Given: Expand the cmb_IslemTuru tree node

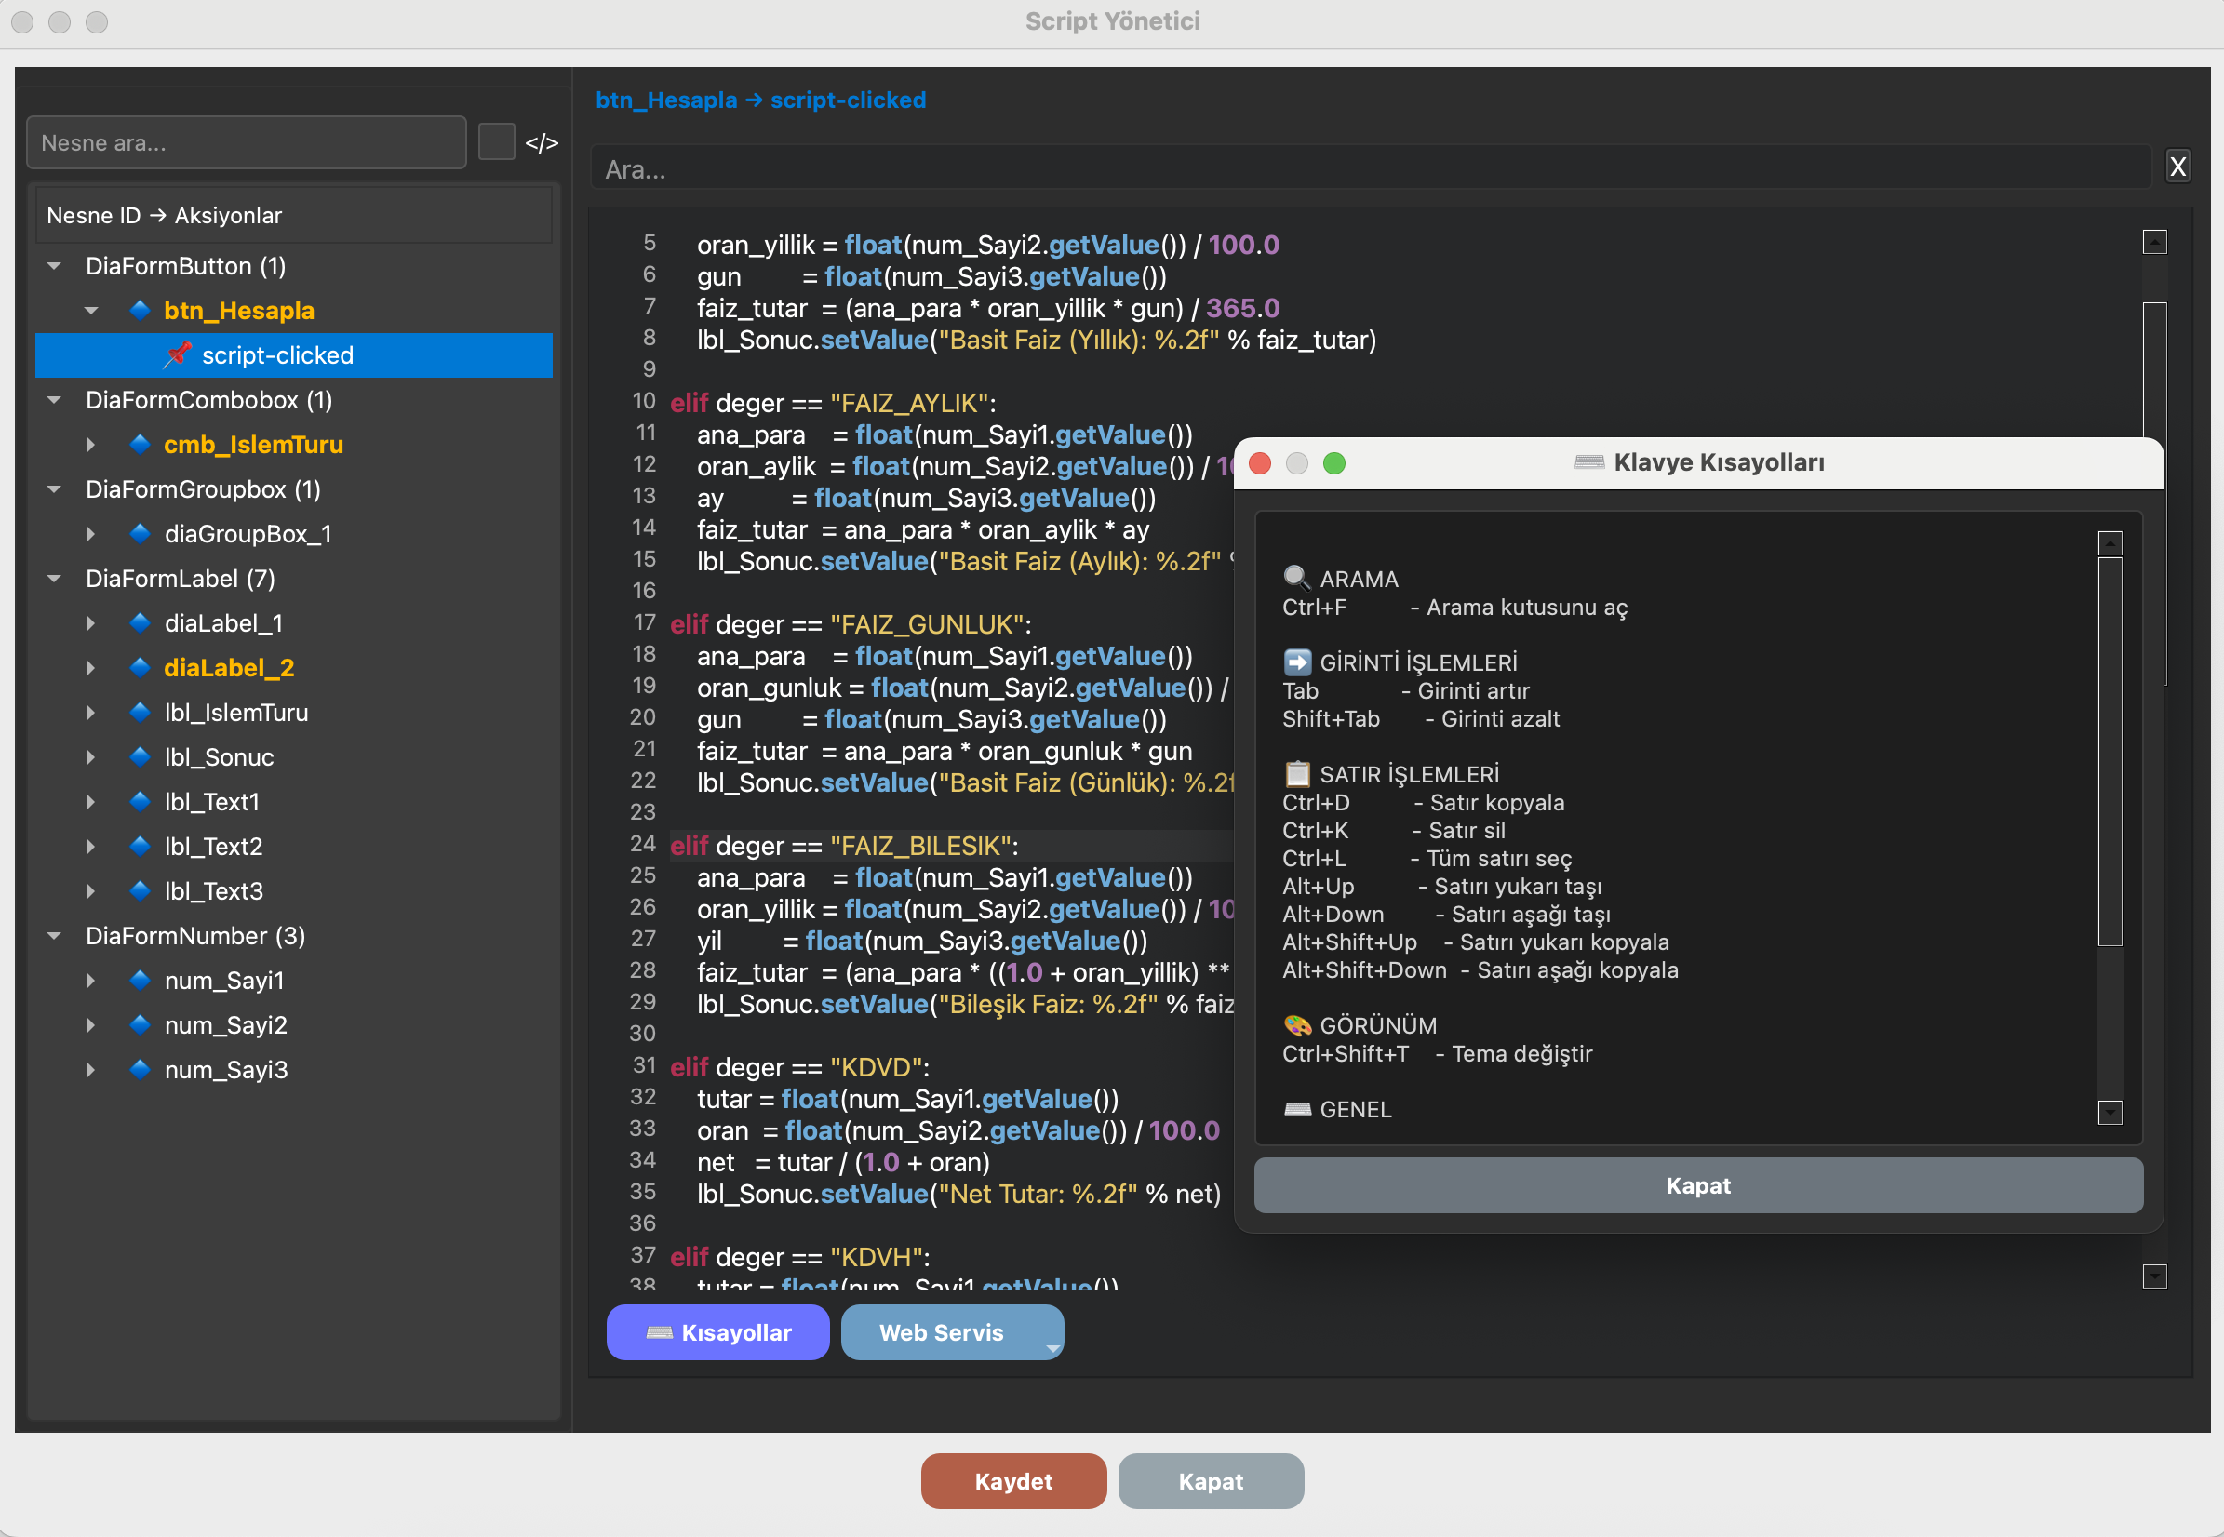Looking at the screenshot, I should tap(90, 444).
